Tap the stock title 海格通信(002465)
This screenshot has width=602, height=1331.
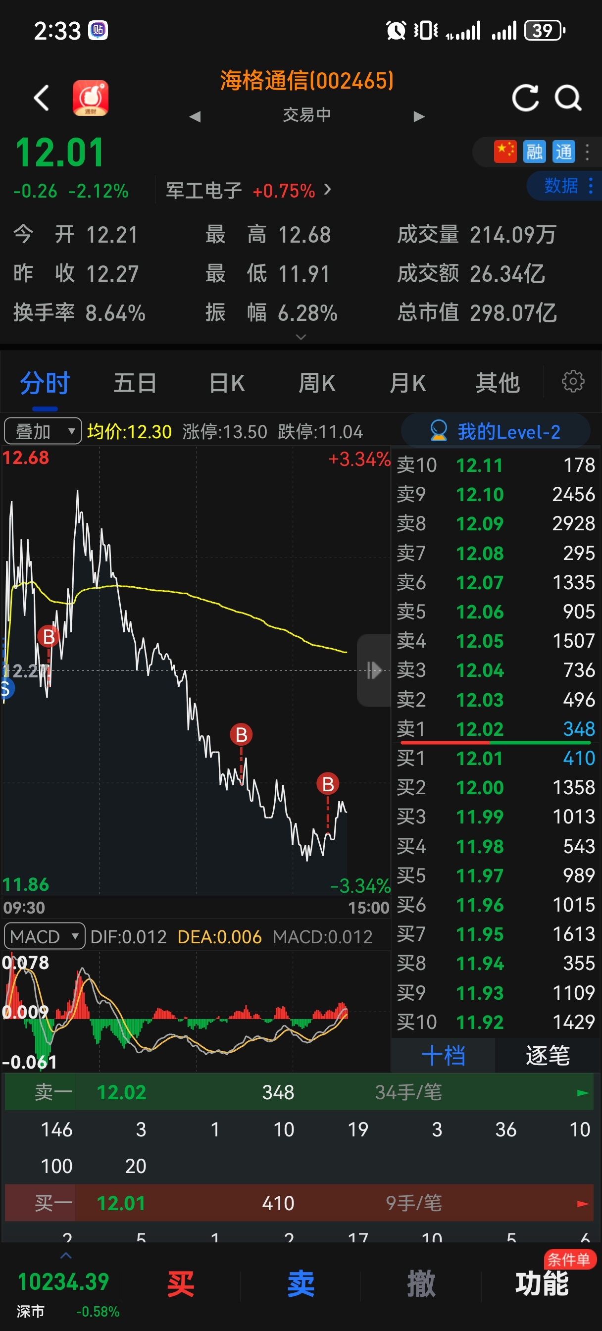[x=307, y=81]
